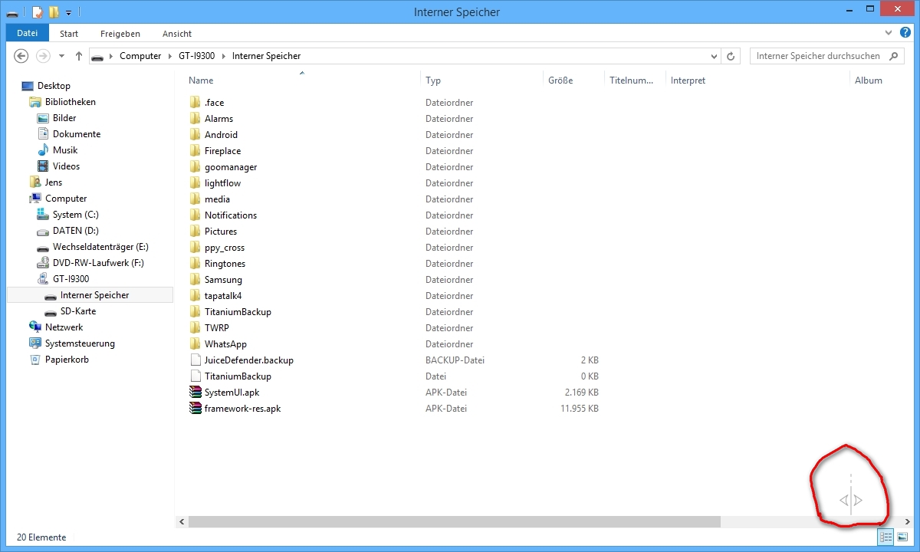Click the Properties quick access toolbar icon
The width and height of the screenshot is (920, 552).
click(37, 12)
